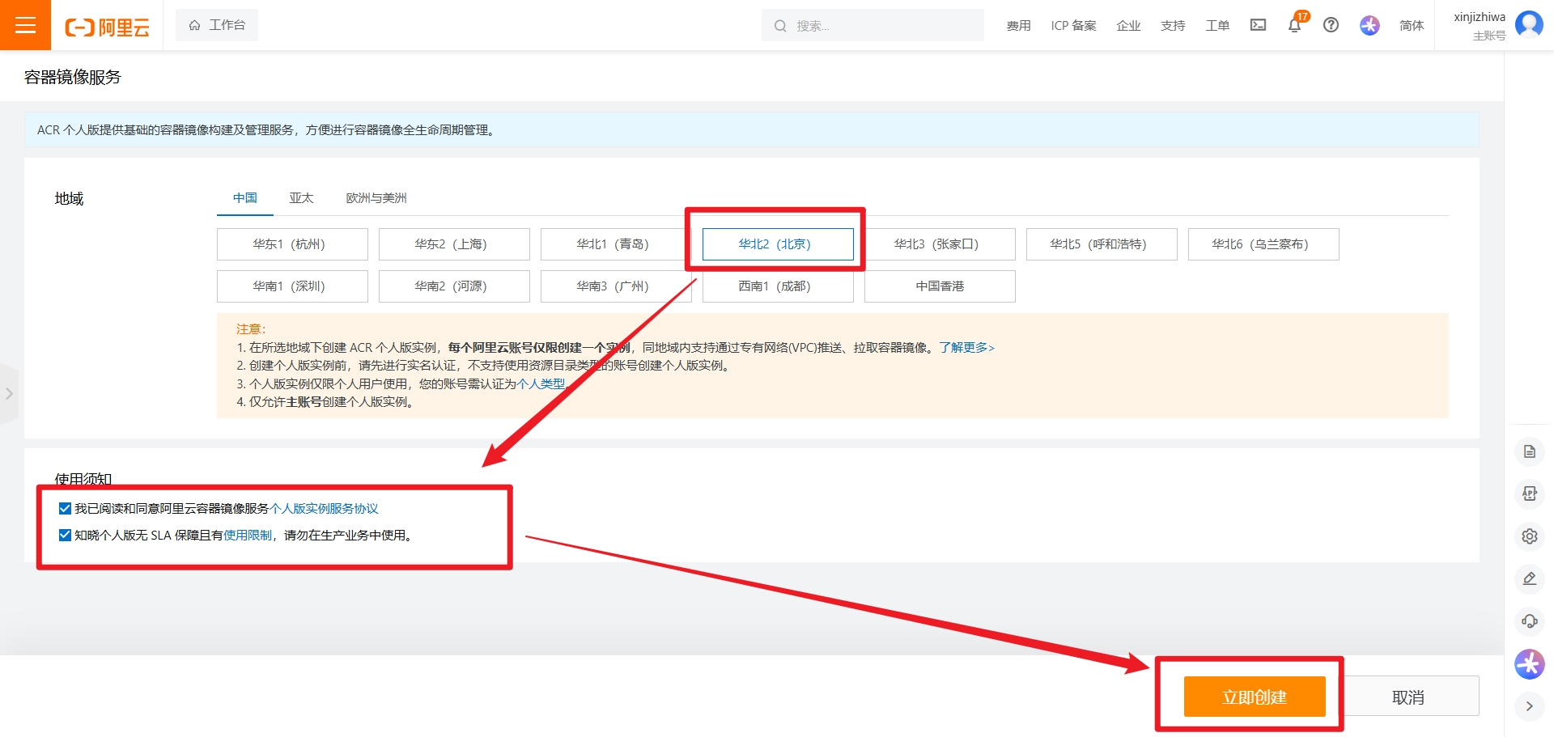1554x737 pixels.
Task: Open the 企业 enterprise menu
Action: (x=1128, y=26)
